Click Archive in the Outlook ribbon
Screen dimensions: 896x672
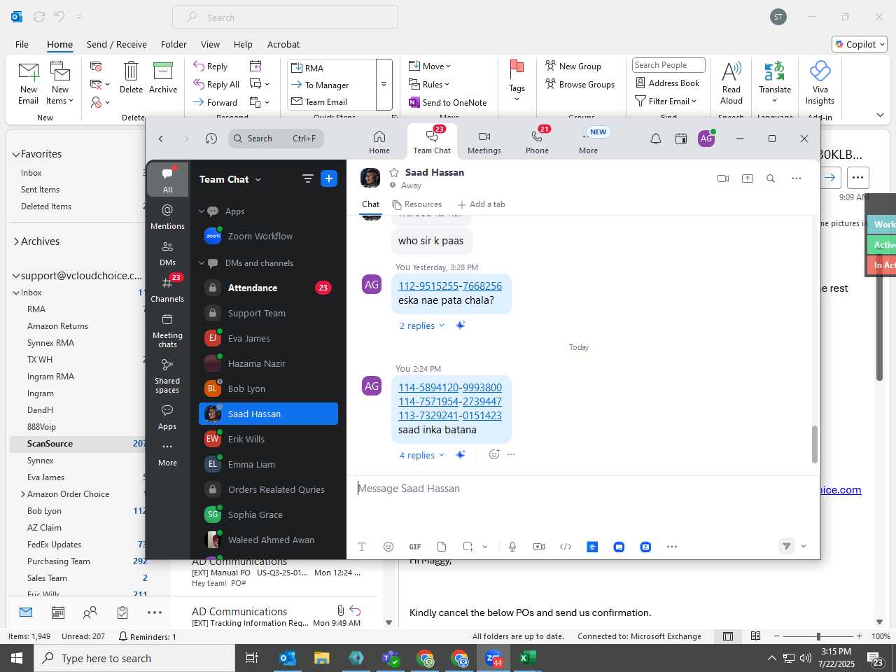click(x=163, y=78)
